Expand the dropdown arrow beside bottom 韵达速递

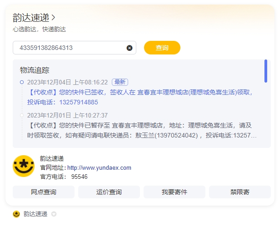click(54, 214)
